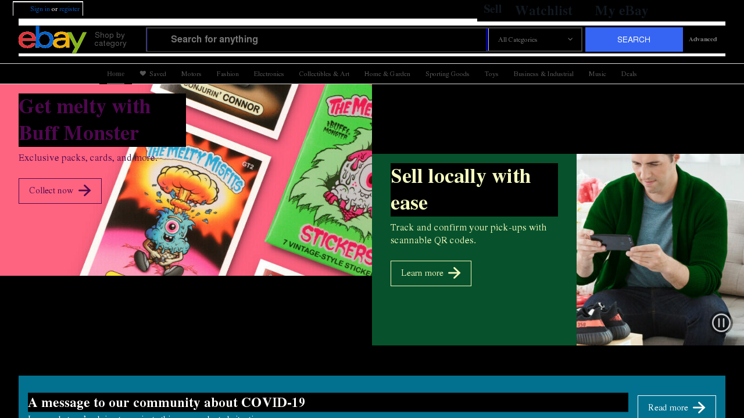Open the Electronics category
The width and height of the screenshot is (744, 418).
(269, 74)
